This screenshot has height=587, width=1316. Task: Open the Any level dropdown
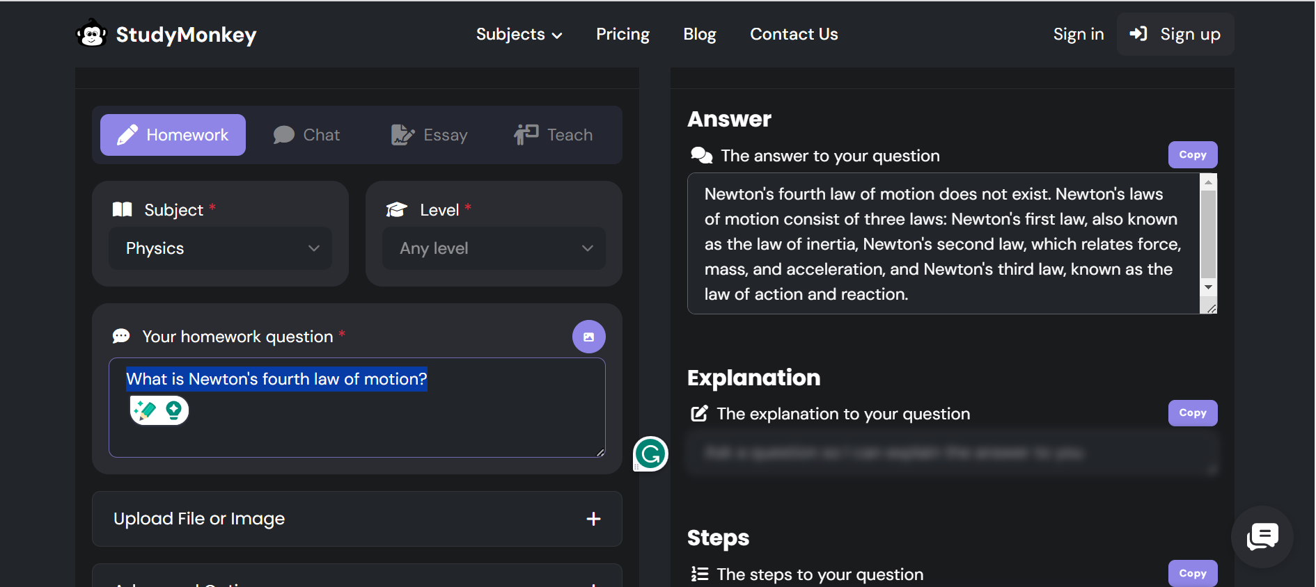(x=494, y=248)
